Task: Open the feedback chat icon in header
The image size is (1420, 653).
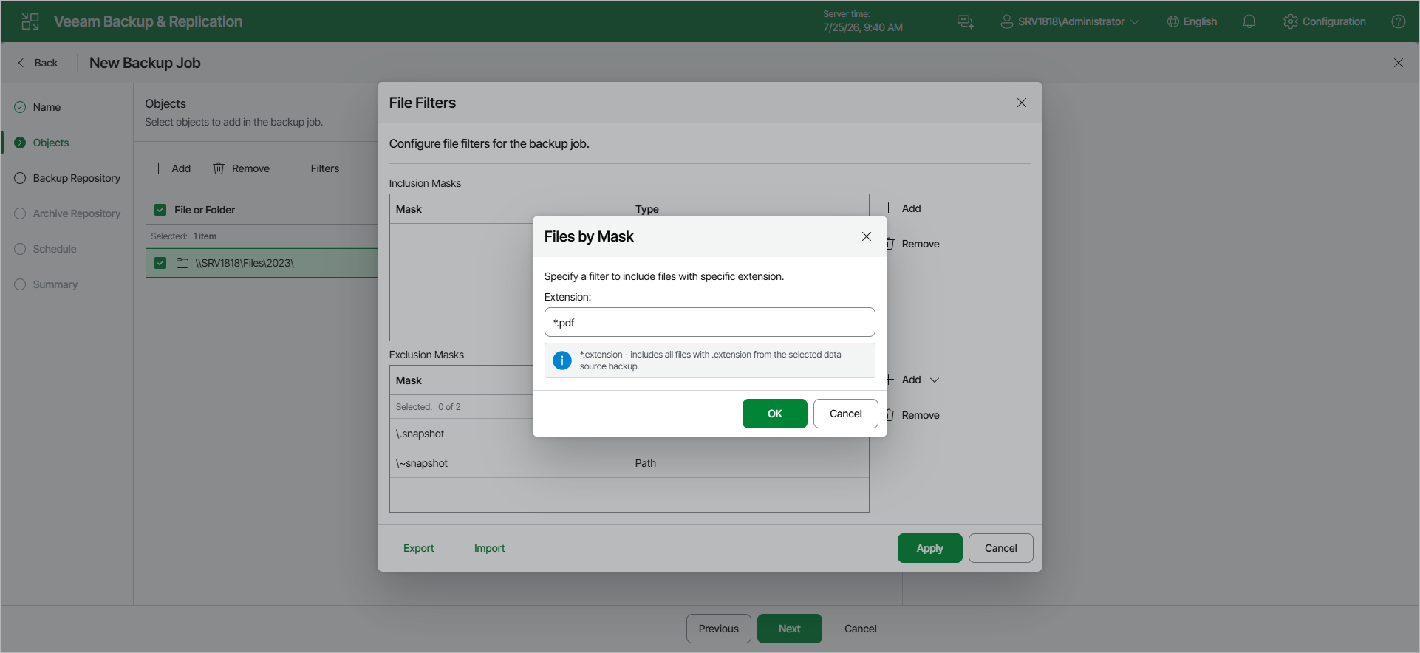Action: (966, 21)
